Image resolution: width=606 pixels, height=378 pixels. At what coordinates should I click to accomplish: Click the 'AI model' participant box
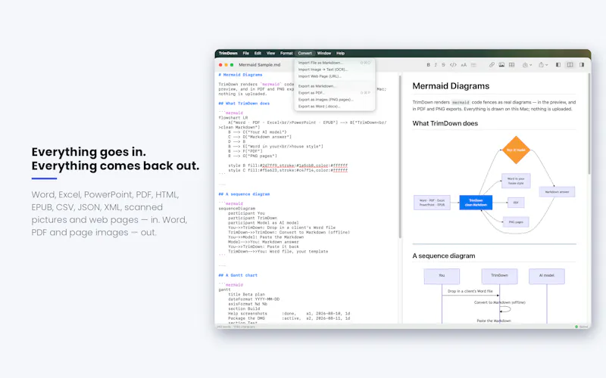546,276
